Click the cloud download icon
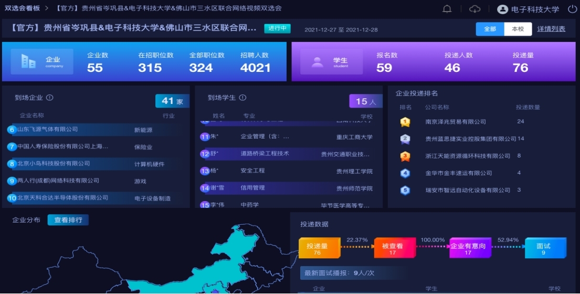 474,9
